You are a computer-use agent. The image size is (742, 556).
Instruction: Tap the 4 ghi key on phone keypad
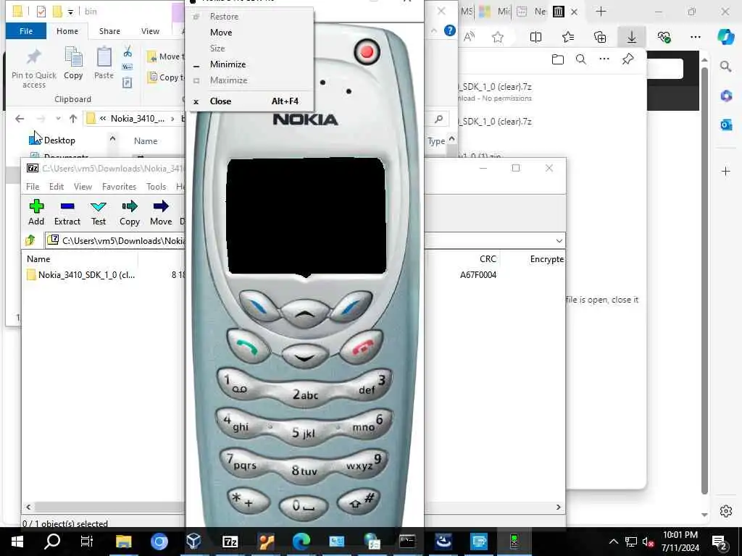(238, 423)
